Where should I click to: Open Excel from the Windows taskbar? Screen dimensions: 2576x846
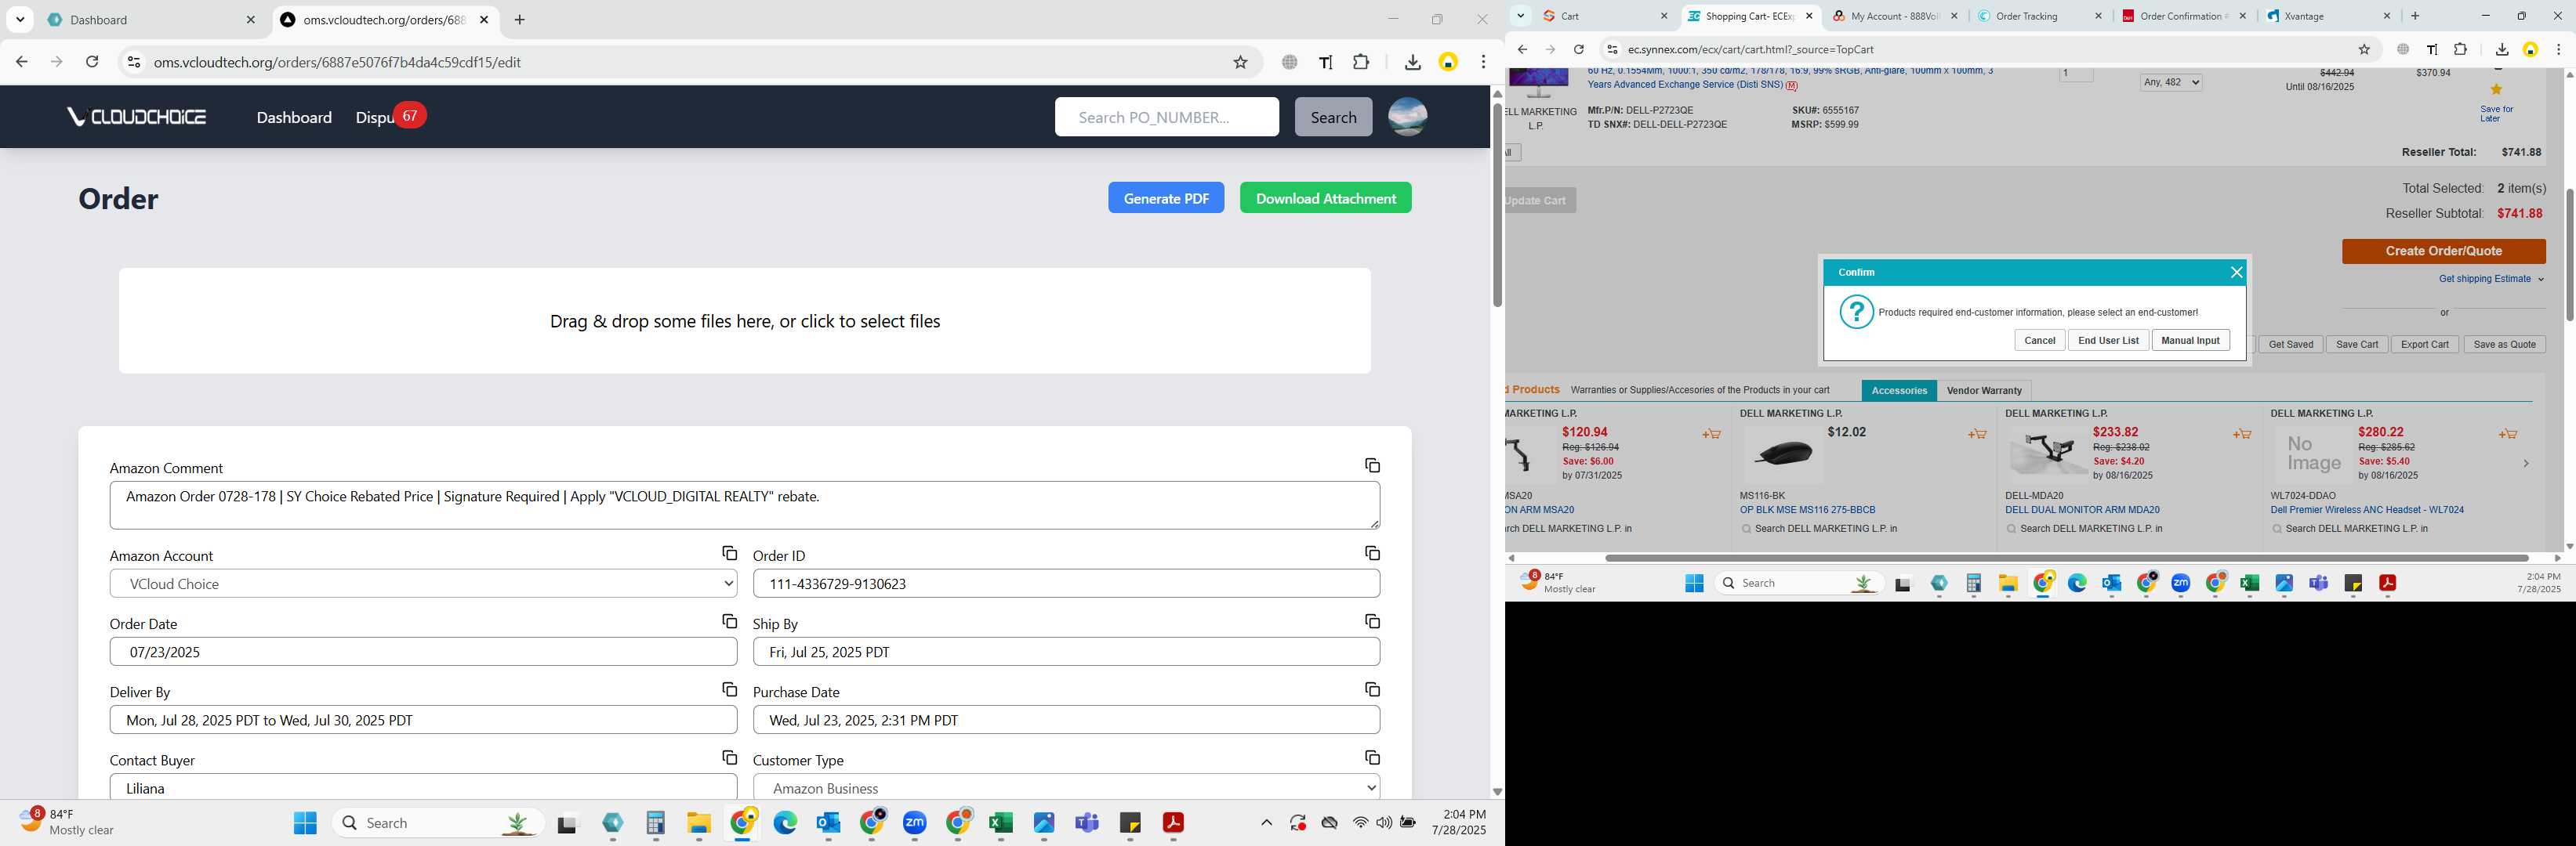(x=1000, y=822)
